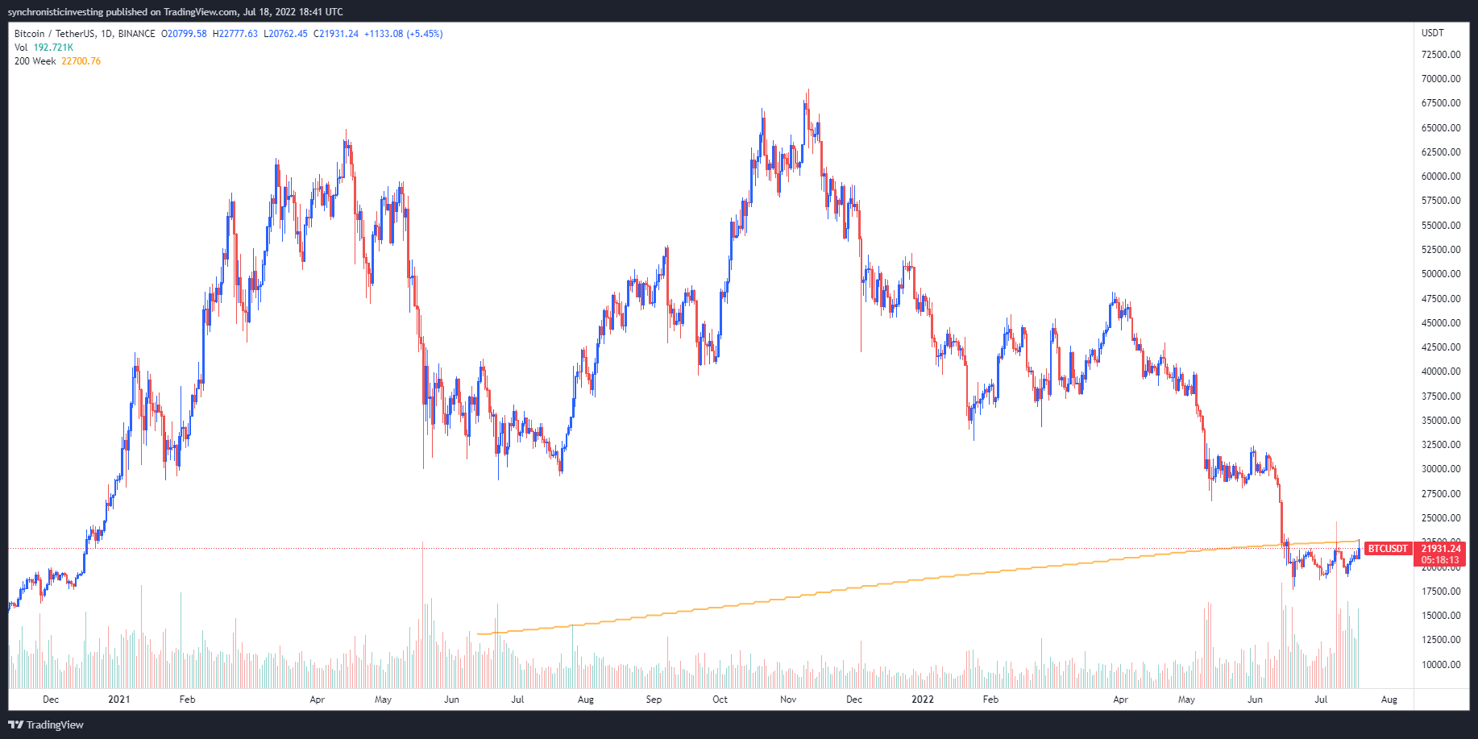This screenshot has height=739, width=1478.
Task: Click the Vol value 192.721K
Action: 53,48
